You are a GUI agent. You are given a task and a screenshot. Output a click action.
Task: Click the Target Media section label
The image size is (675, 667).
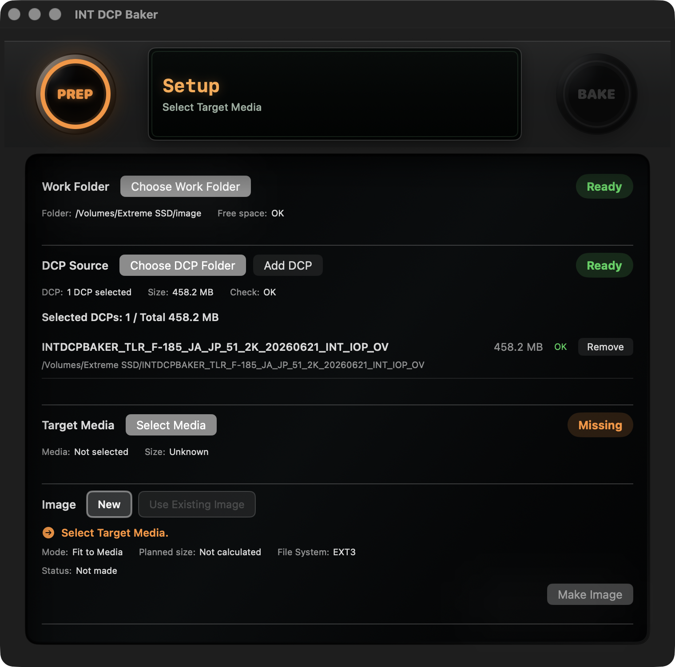pos(78,425)
